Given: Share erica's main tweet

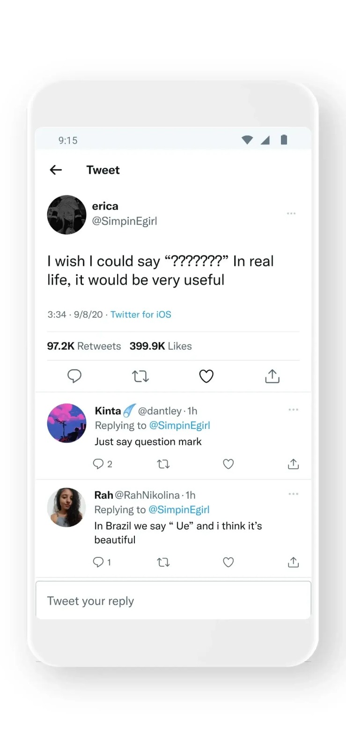Looking at the screenshot, I should [272, 376].
